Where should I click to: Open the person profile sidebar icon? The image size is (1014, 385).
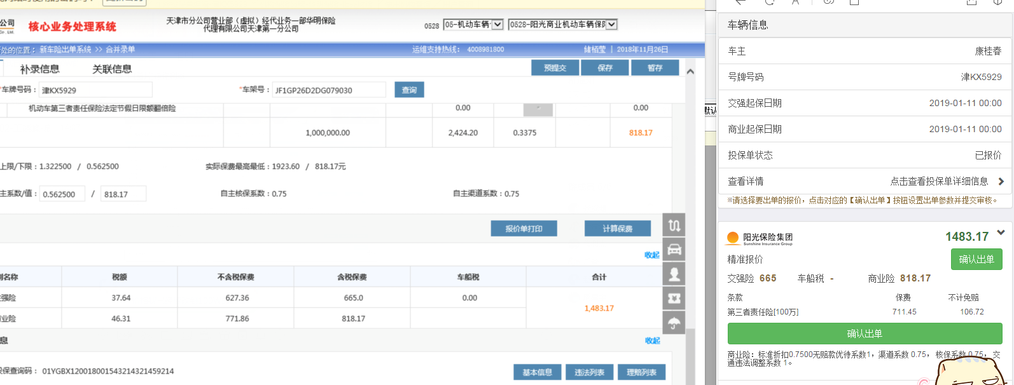674,273
